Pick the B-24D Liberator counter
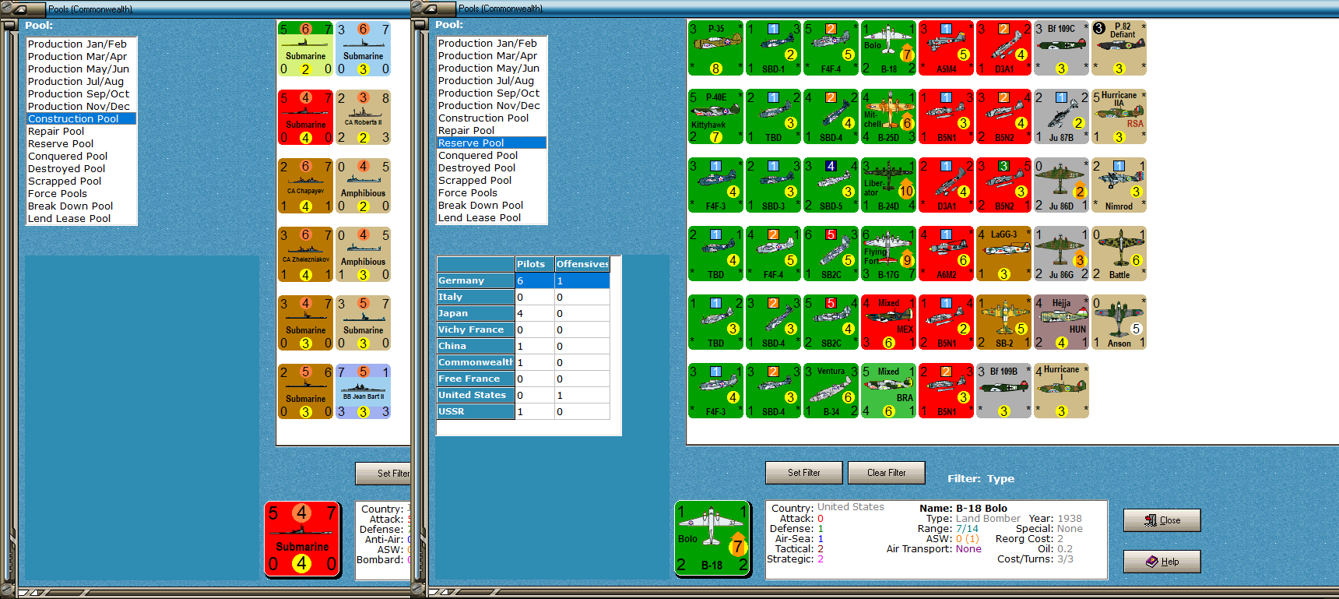 pyautogui.click(x=888, y=185)
